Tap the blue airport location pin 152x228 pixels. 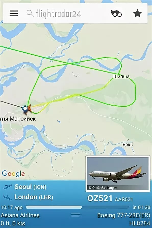pos(25,110)
